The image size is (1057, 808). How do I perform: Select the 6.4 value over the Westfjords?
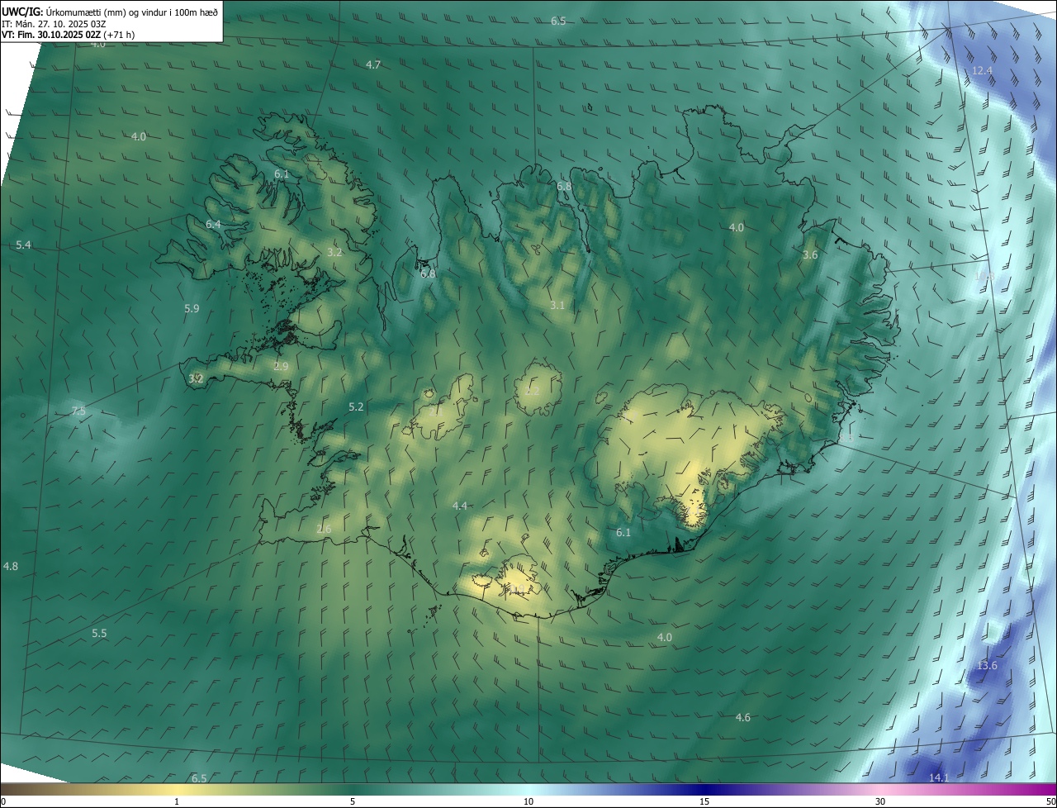213,225
